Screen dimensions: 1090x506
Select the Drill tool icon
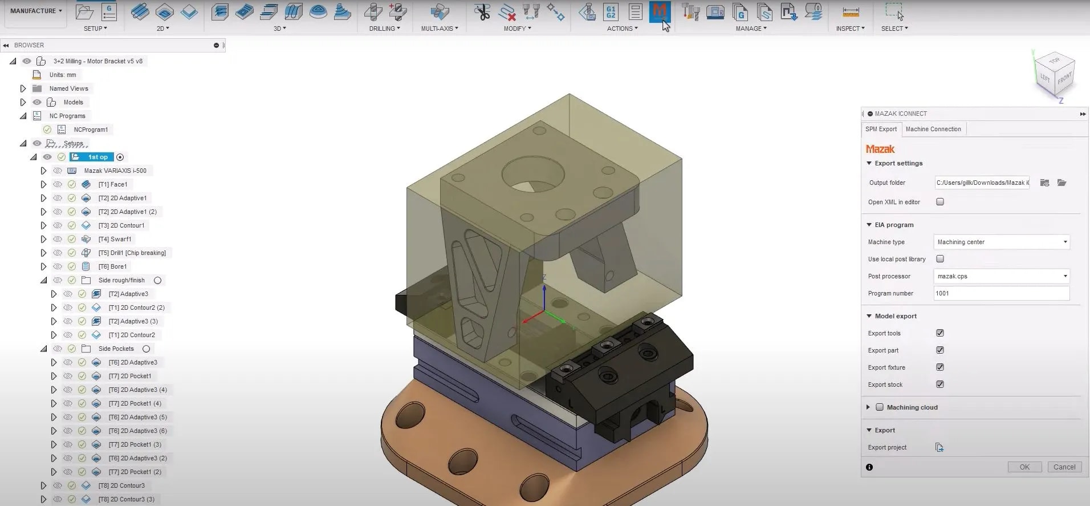(x=373, y=11)
